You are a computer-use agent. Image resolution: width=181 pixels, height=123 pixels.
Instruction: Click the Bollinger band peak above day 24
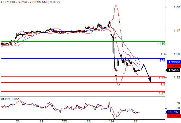click(x=116, y=5)
